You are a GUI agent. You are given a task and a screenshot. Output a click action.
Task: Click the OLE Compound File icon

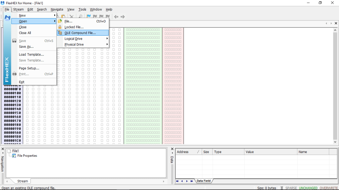(60, 33)
